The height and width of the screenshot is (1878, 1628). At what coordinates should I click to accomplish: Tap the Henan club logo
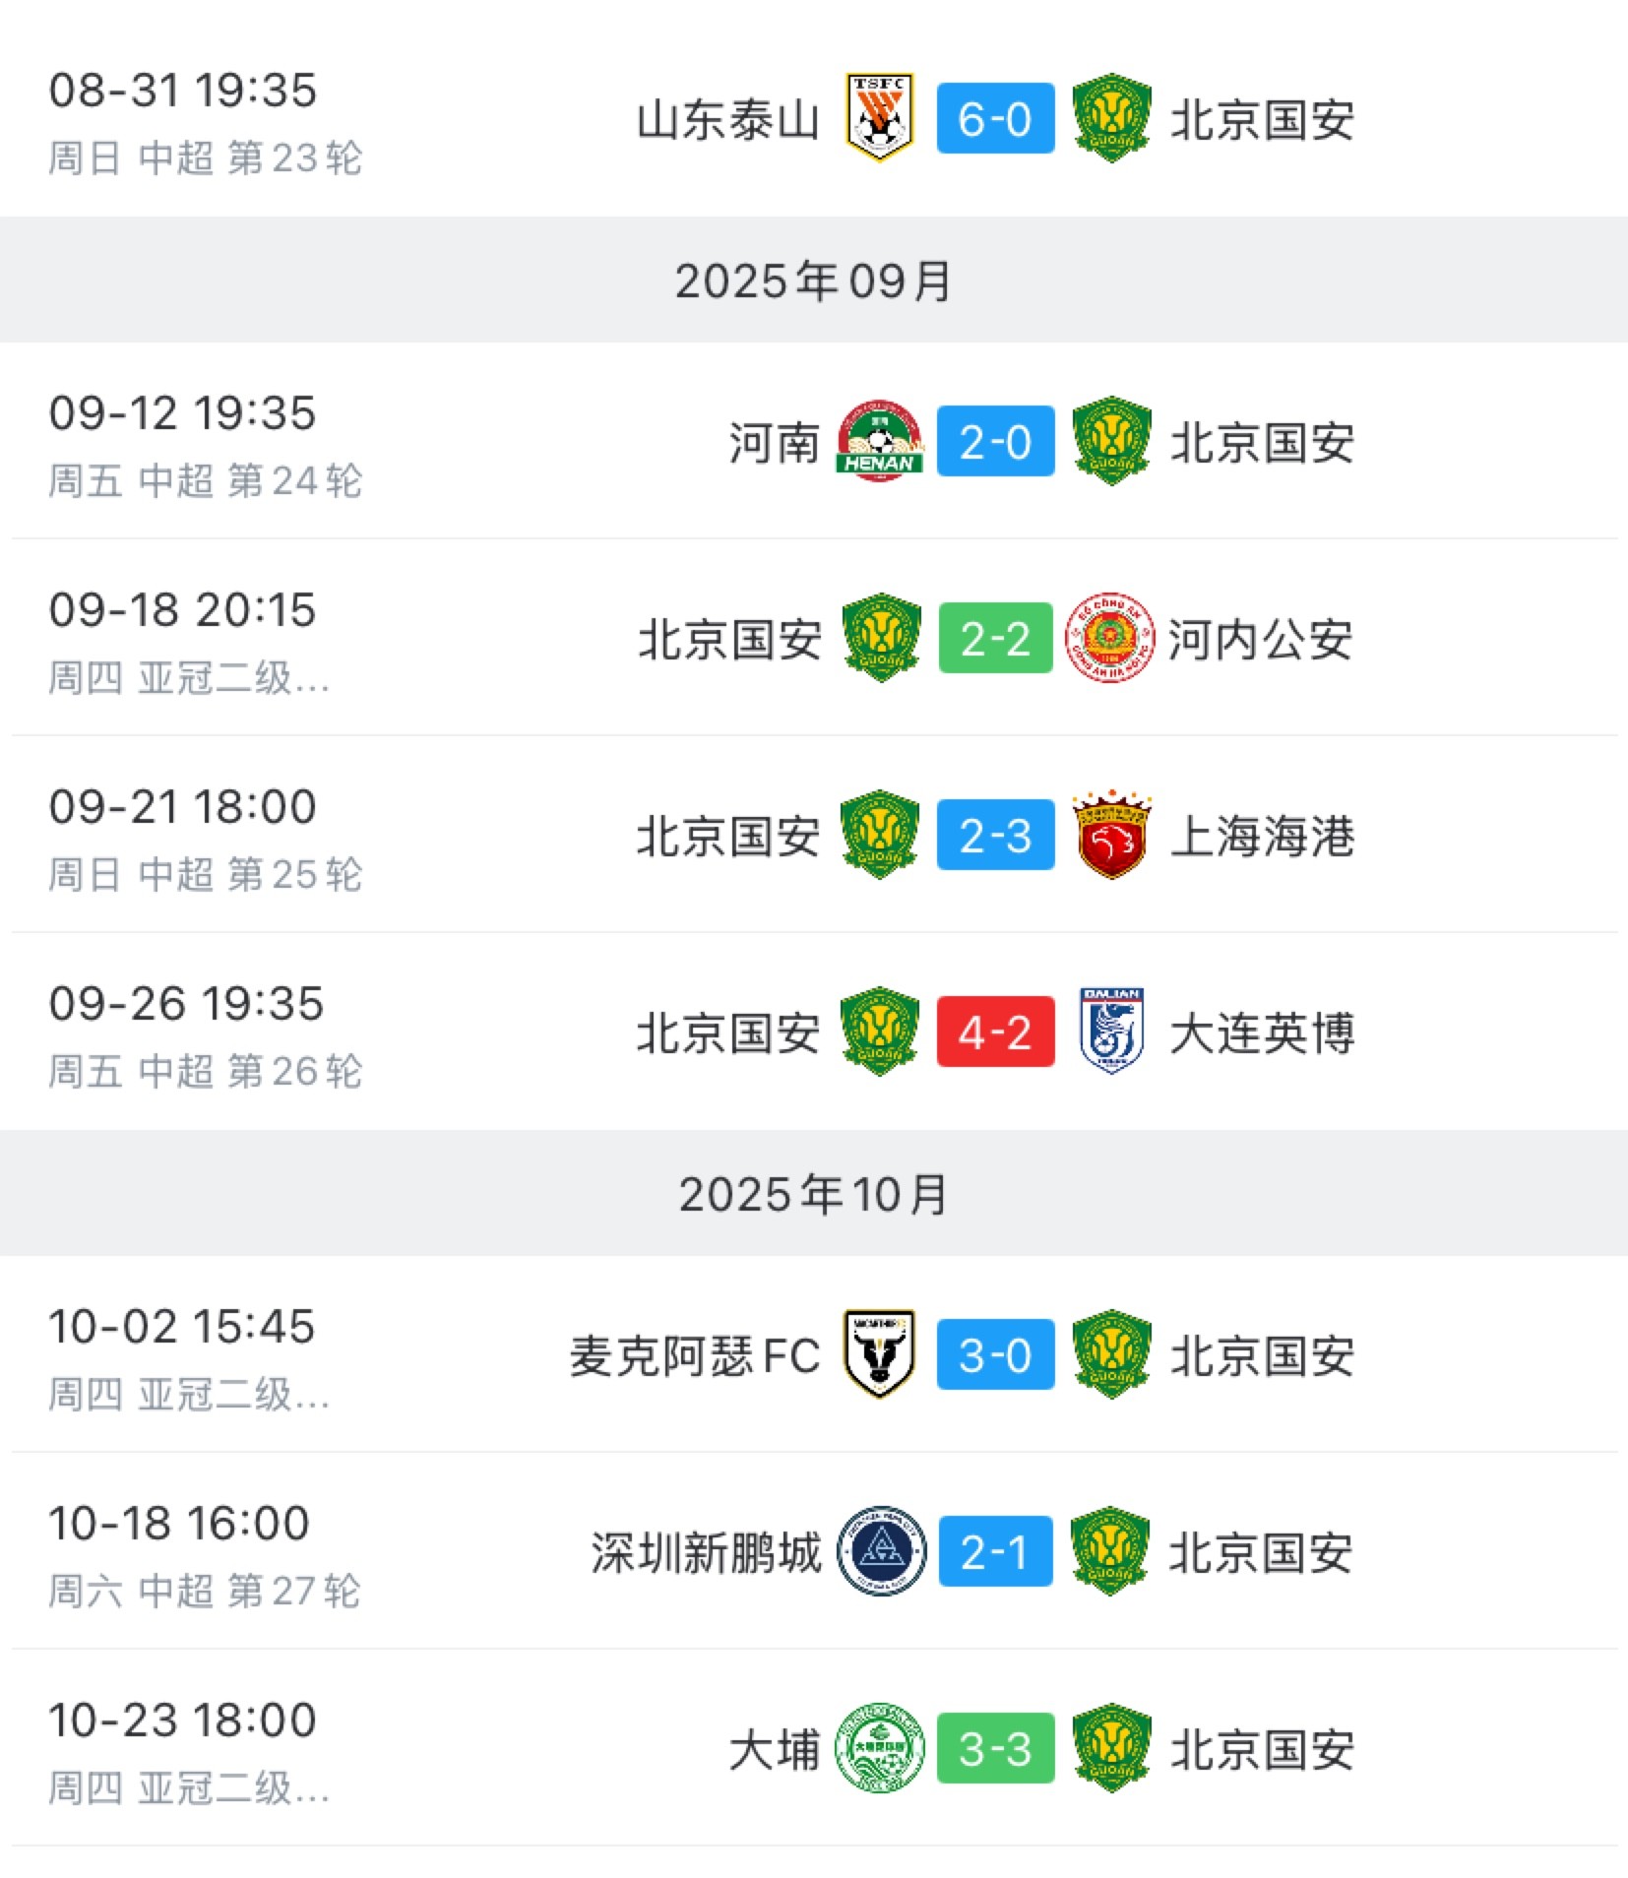[x=880, y=441]
